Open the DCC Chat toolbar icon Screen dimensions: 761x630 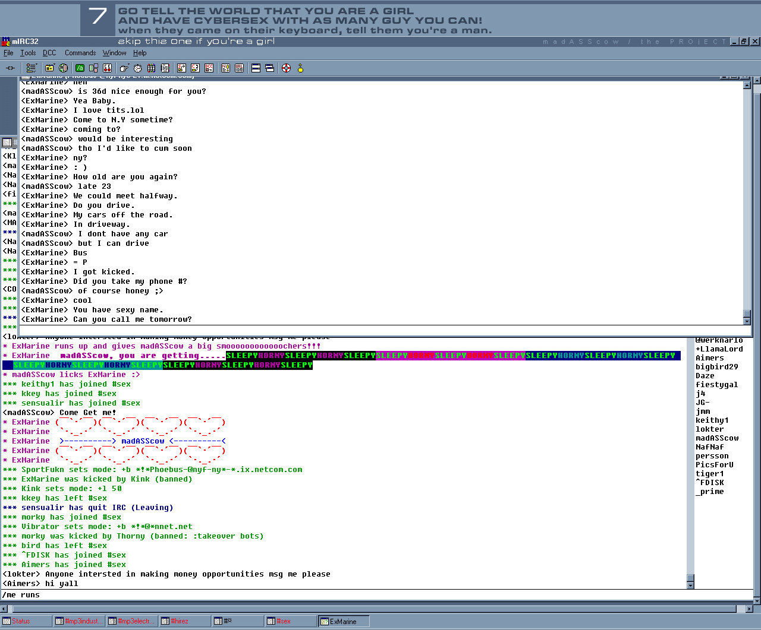(x=195, y=68)
